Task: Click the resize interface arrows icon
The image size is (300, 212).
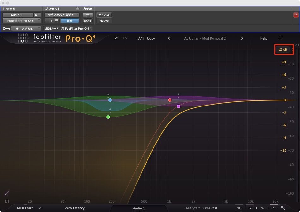Action: click(283, 208)
